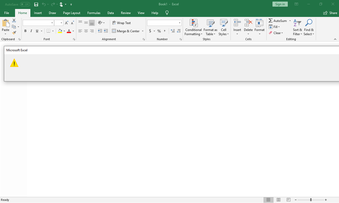The height and width of the screenshot is (203, 339).
Task: Click Center alignment icon
Action: click(86, 31)
